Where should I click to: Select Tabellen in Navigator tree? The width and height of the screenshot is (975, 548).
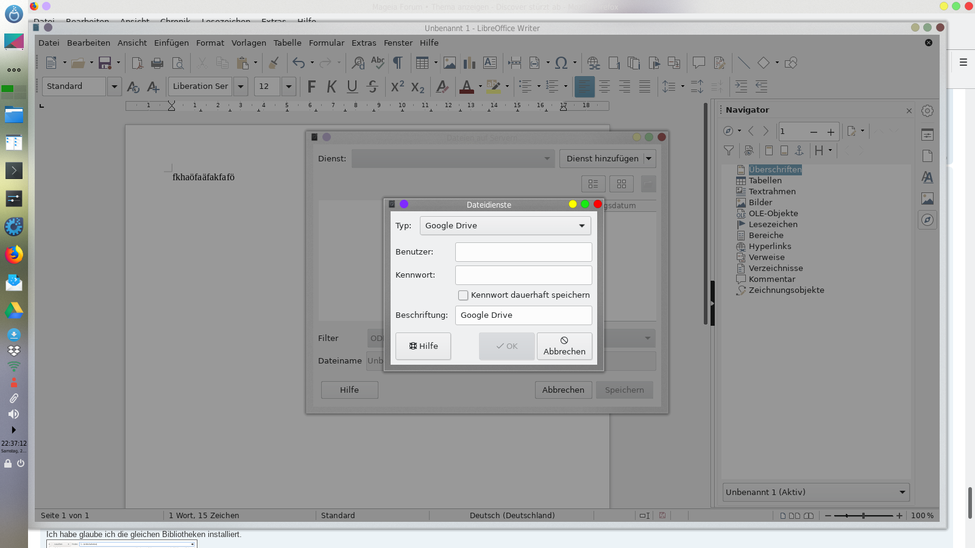[765, 181]
